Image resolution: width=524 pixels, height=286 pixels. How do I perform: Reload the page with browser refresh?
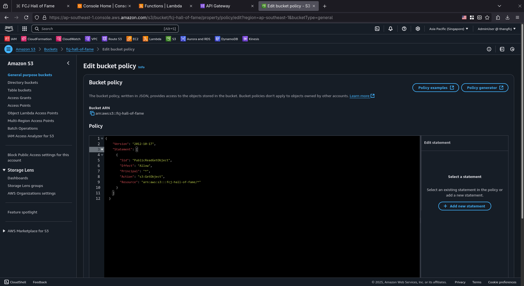pyautogui.click(x=26, y=17)
